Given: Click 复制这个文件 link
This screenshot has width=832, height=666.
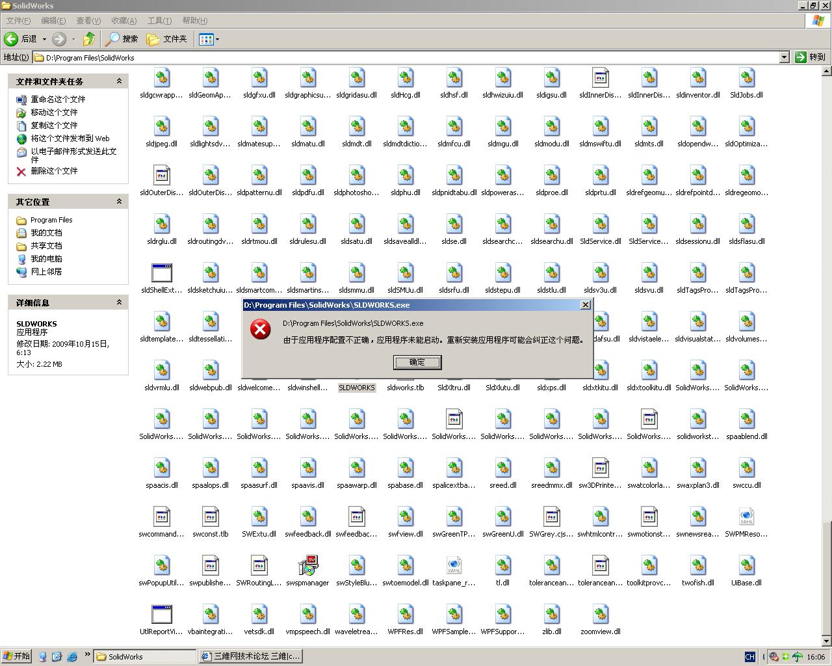Looking at the screenshot, I should pyautogui.click(x=54, y=126).
